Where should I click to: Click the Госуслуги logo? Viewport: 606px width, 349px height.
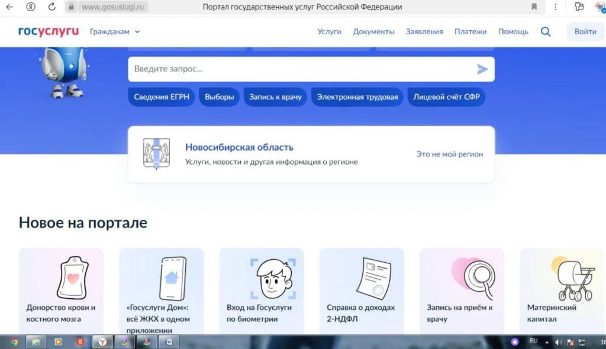[x=49, y=31]
